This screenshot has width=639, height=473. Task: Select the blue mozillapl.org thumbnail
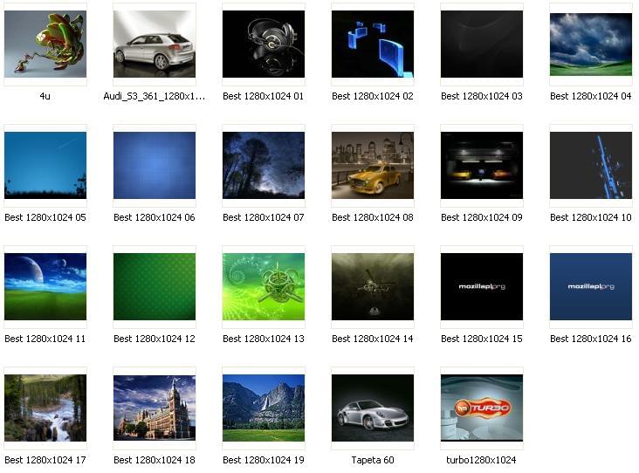[591, 286]
